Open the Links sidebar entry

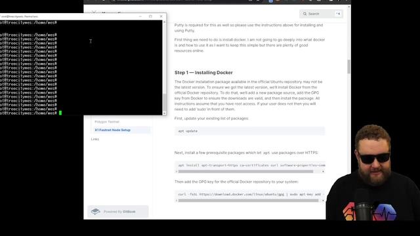point(94,139)
